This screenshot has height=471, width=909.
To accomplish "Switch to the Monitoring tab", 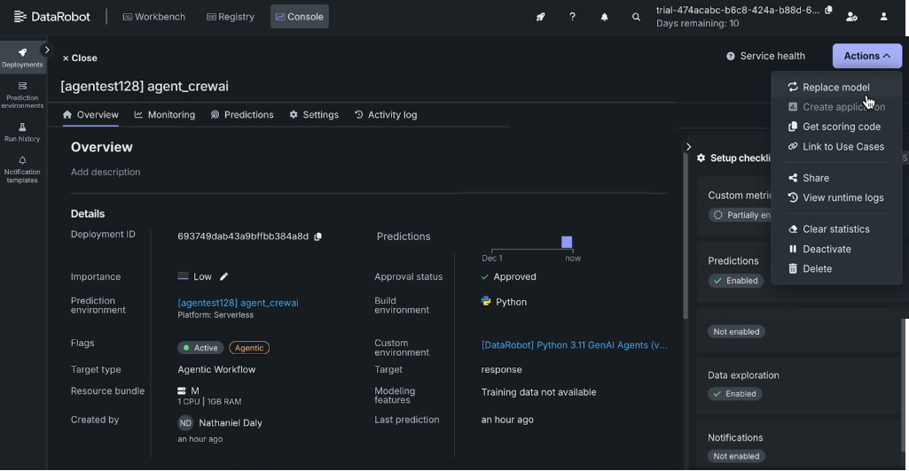I will pyautogui.click(x=165, y=115).
